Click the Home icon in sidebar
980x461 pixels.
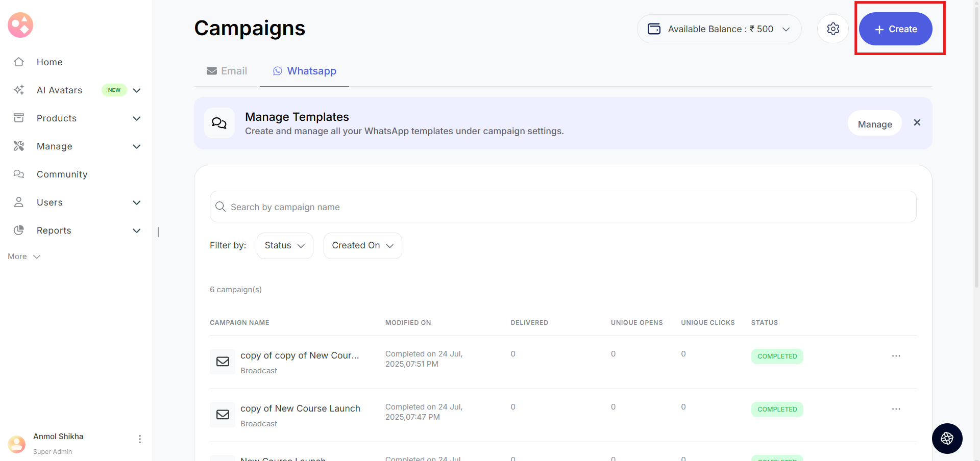click(19, 62)
